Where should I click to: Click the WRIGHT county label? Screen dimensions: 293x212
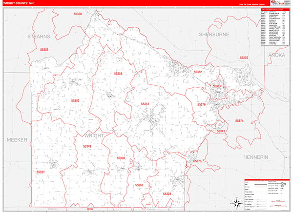[94, 136]
